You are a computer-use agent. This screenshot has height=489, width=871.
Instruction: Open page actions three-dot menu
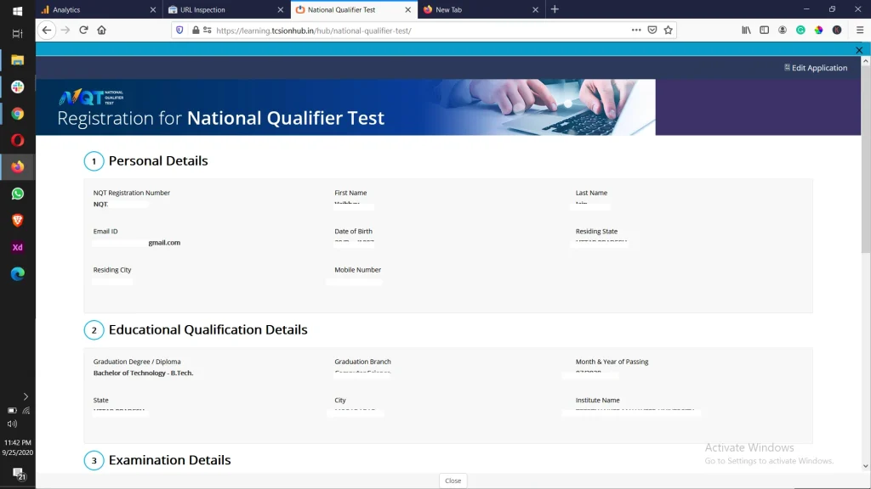pos(636,30)
